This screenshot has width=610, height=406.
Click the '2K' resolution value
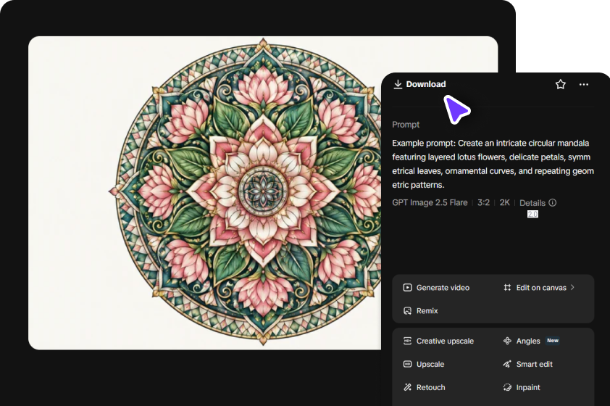click(504, 202)
